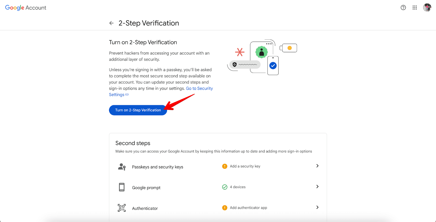Select the Add a security key text

(245, 166)
